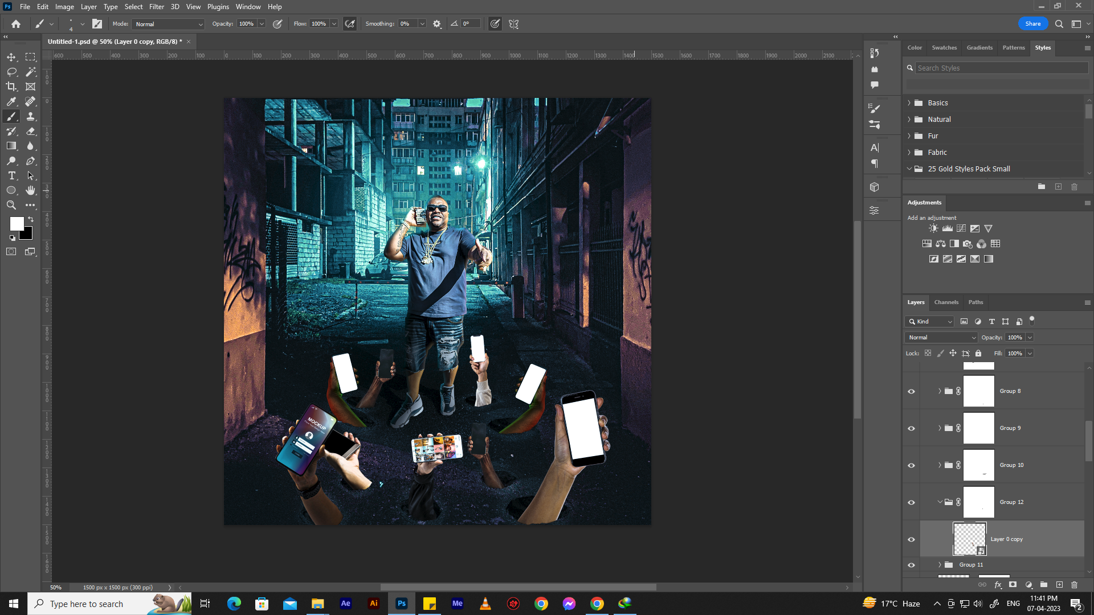Open the Filter menu
1094x615 pixels.
157,7
